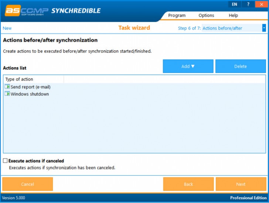Open the Add actions dropdown button
The height and width of the screenshot is (203, 269).
coord(188,66)
